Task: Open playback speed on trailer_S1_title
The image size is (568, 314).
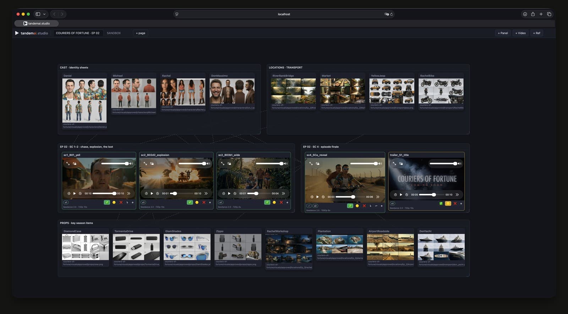Action: (457, 195)
